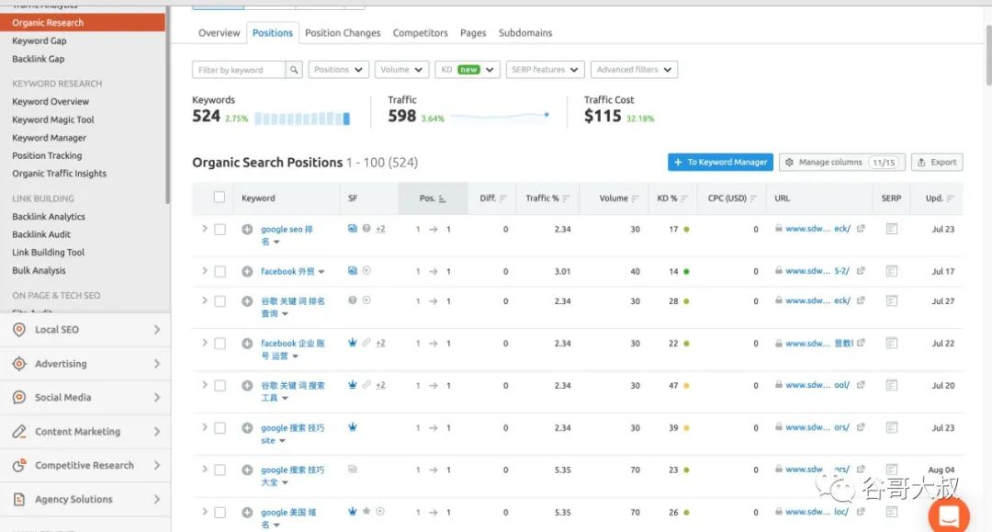Viewport: 992px width, 532px height.
Task: Click the Content Marketing pencil icon
Action: click(x=19, y=432)
